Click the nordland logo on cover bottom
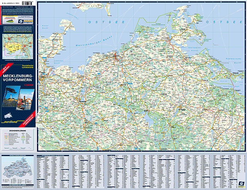The height and width of the screenshot is (190, 247). coord(10,122)
